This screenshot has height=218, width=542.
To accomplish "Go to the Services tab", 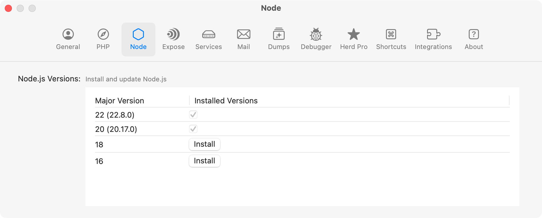I will [x=208, y=39].
